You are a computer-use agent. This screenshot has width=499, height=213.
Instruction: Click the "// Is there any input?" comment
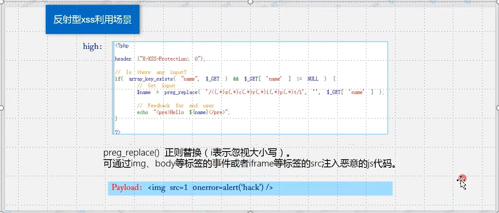click(x=151, y=72)
